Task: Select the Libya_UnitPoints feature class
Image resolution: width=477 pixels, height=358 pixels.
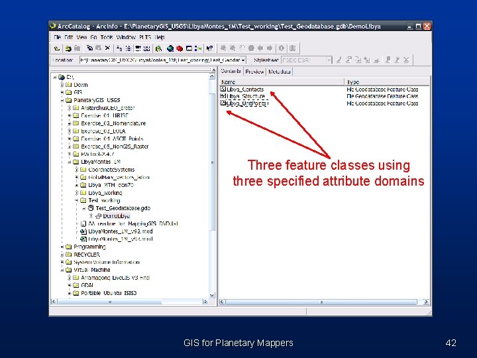Action: tap(244, 103)
